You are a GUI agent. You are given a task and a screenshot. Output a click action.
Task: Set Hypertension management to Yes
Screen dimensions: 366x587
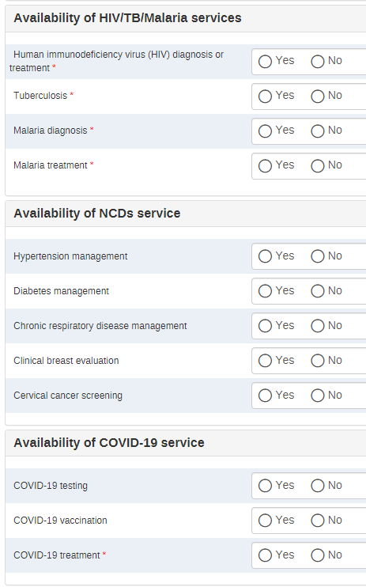[x=265, y=257]
